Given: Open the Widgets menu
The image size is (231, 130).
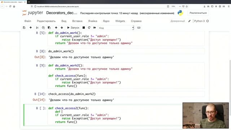Looking at the screenshot, I should coord(120,21).
